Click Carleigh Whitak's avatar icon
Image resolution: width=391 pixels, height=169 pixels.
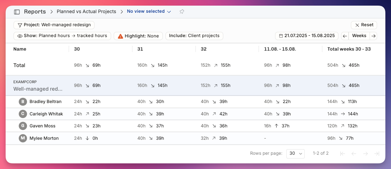click(23, 114)
